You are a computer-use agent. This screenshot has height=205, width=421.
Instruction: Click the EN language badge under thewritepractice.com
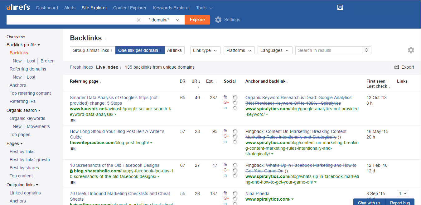coord(73,149)
